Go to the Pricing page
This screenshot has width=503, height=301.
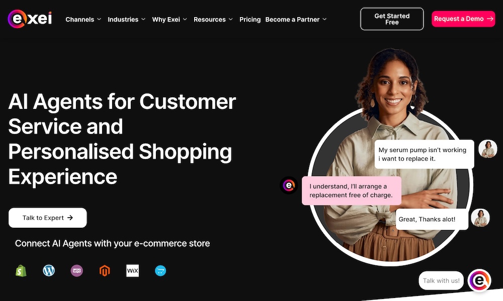[x=250, y=20]
